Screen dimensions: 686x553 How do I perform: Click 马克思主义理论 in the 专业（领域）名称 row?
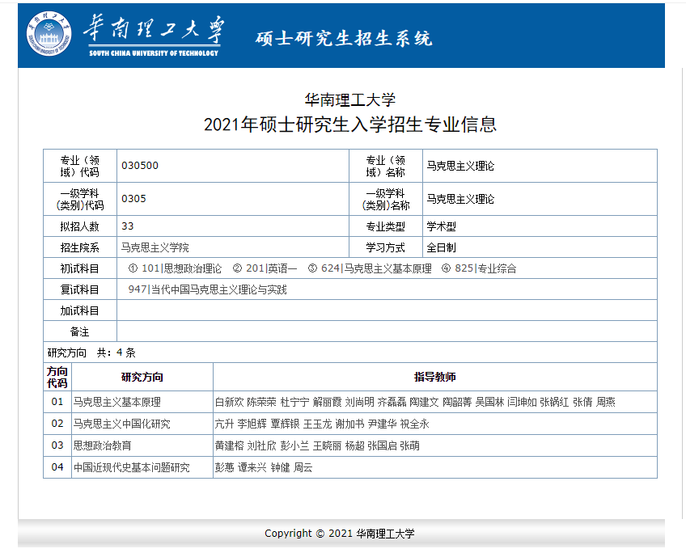(460, 166)
